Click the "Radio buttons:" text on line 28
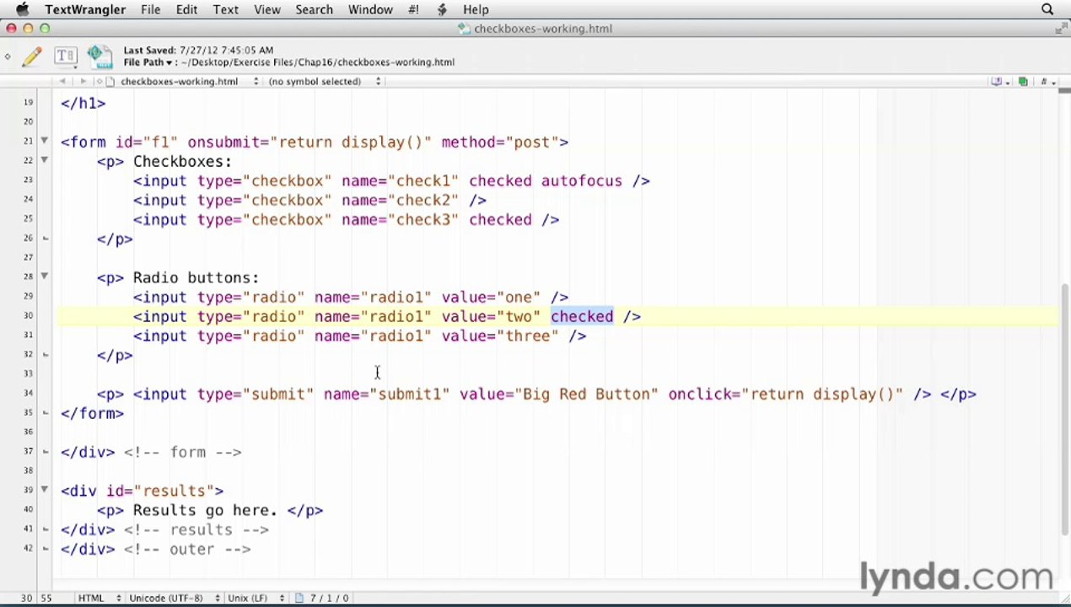The width and height of the screenshot is (1071, 607). (x=196, y=277)
